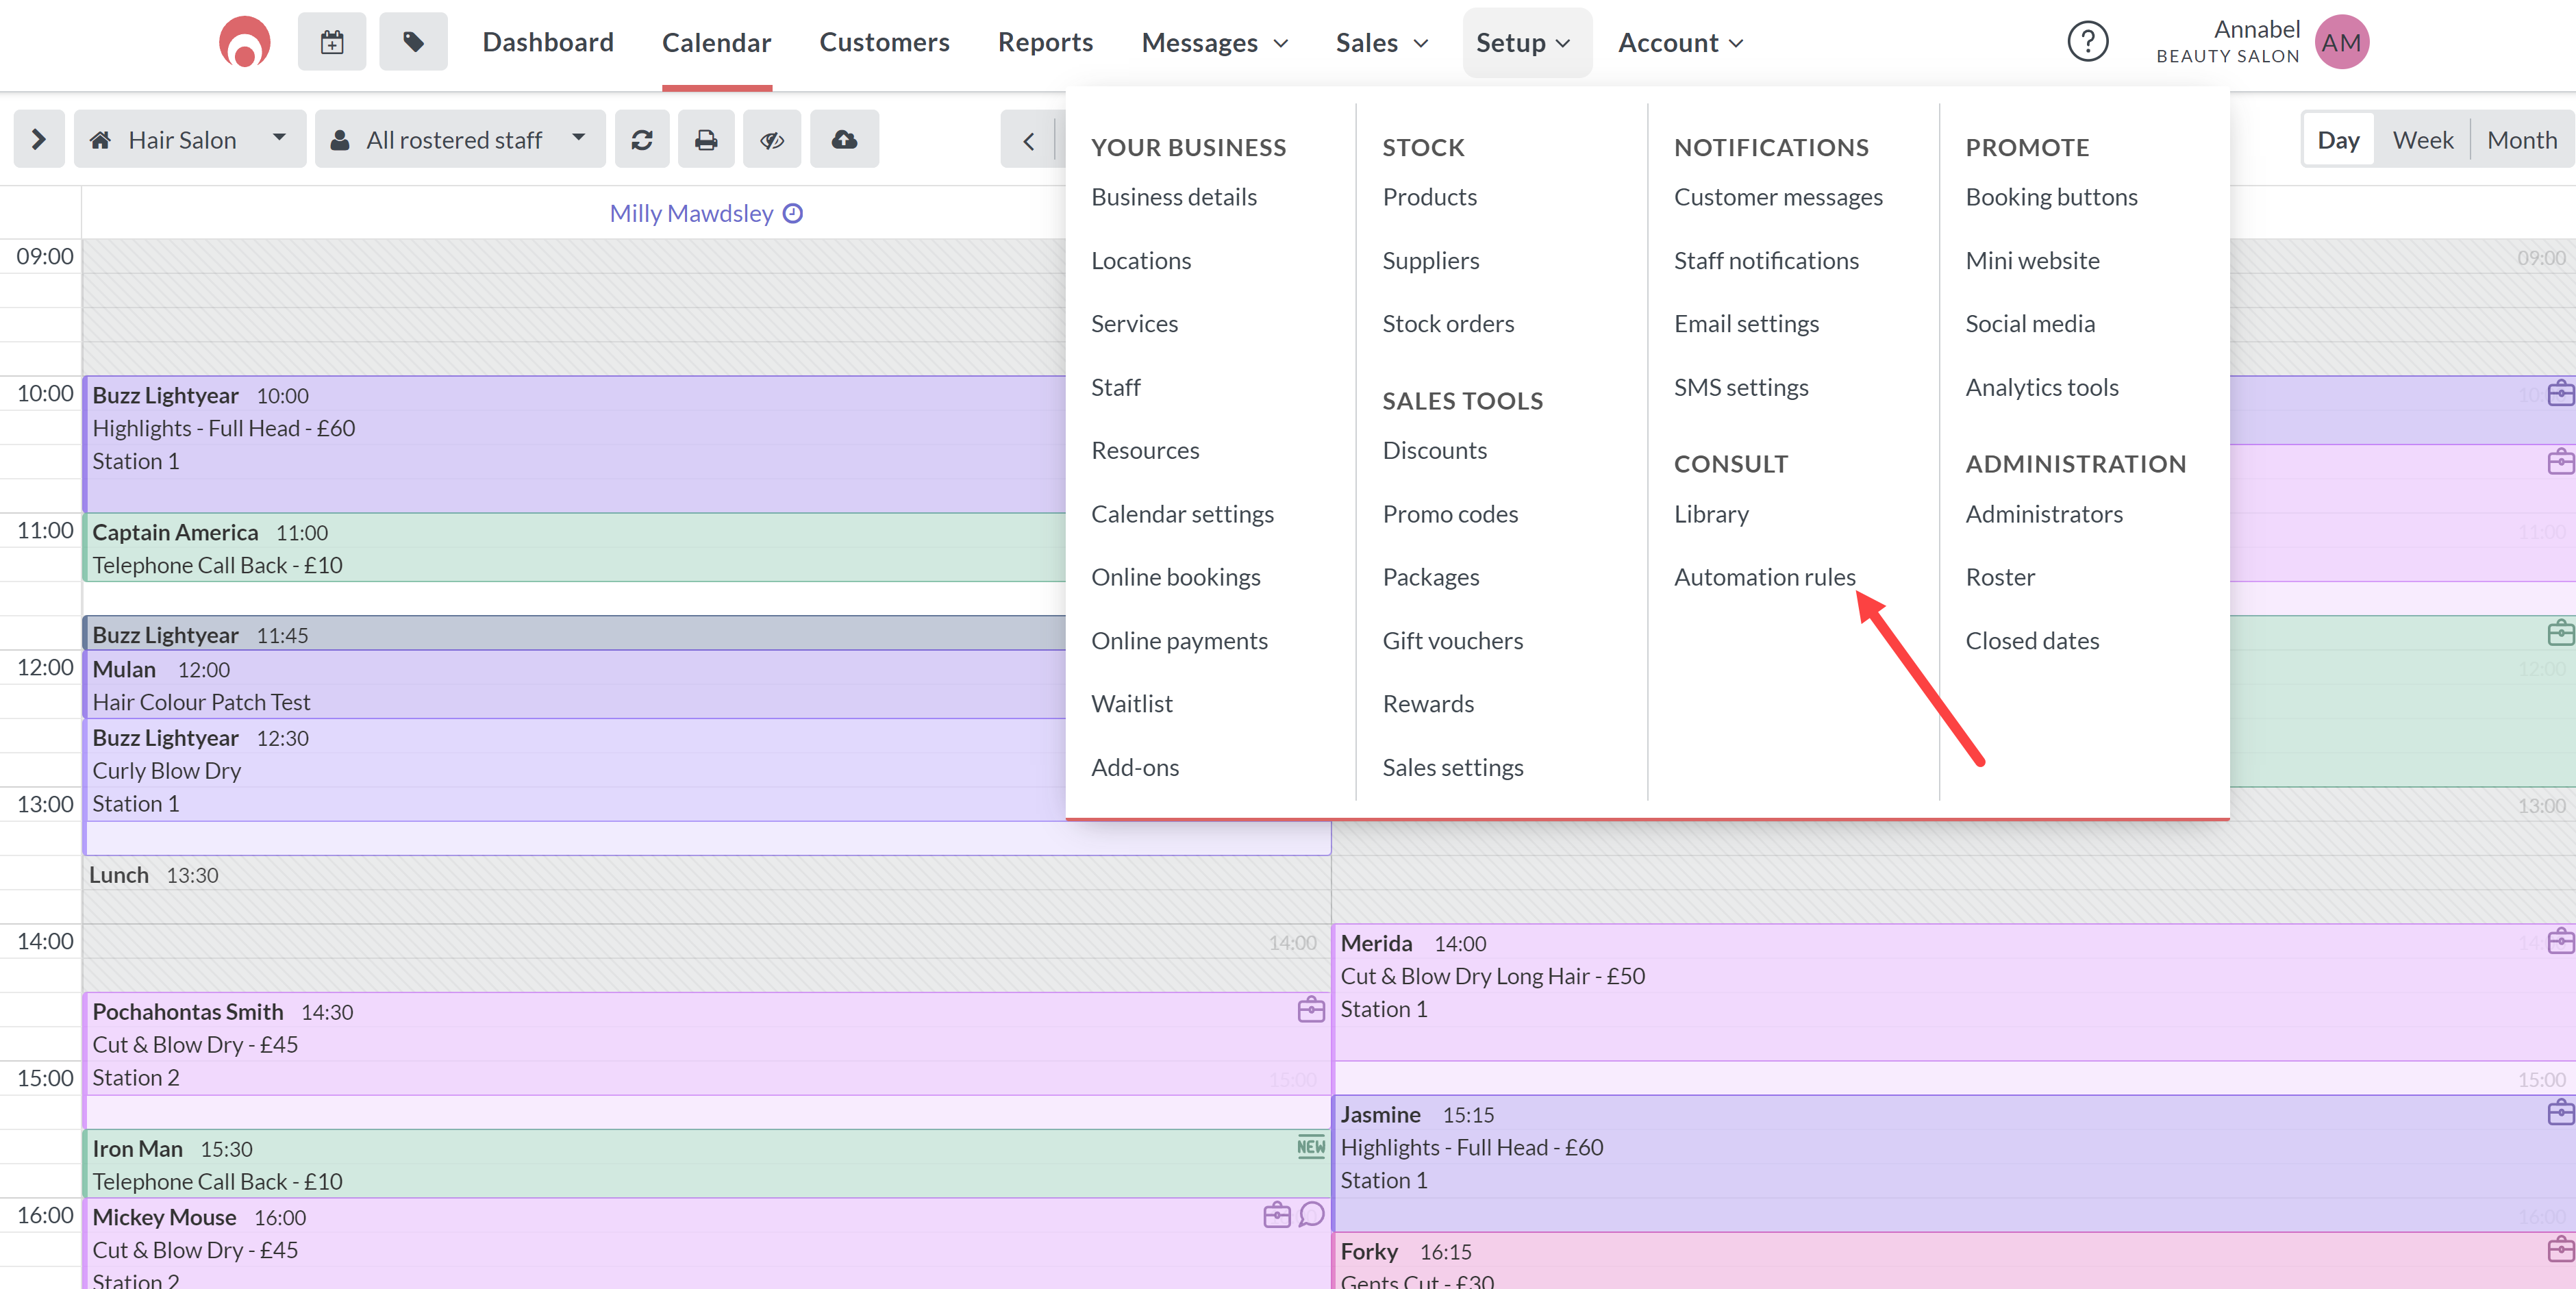Click the Milly Mawdsley staff name link
2576x1289 pixels.
point(691,213)
